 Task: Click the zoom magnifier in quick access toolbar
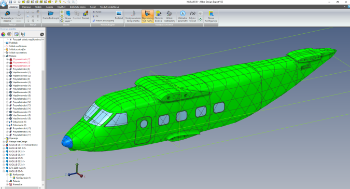69,2
